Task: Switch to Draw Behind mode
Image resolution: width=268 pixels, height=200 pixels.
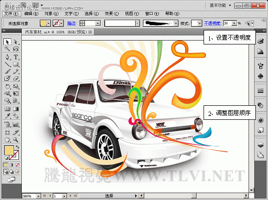Action: coord(12,171)
